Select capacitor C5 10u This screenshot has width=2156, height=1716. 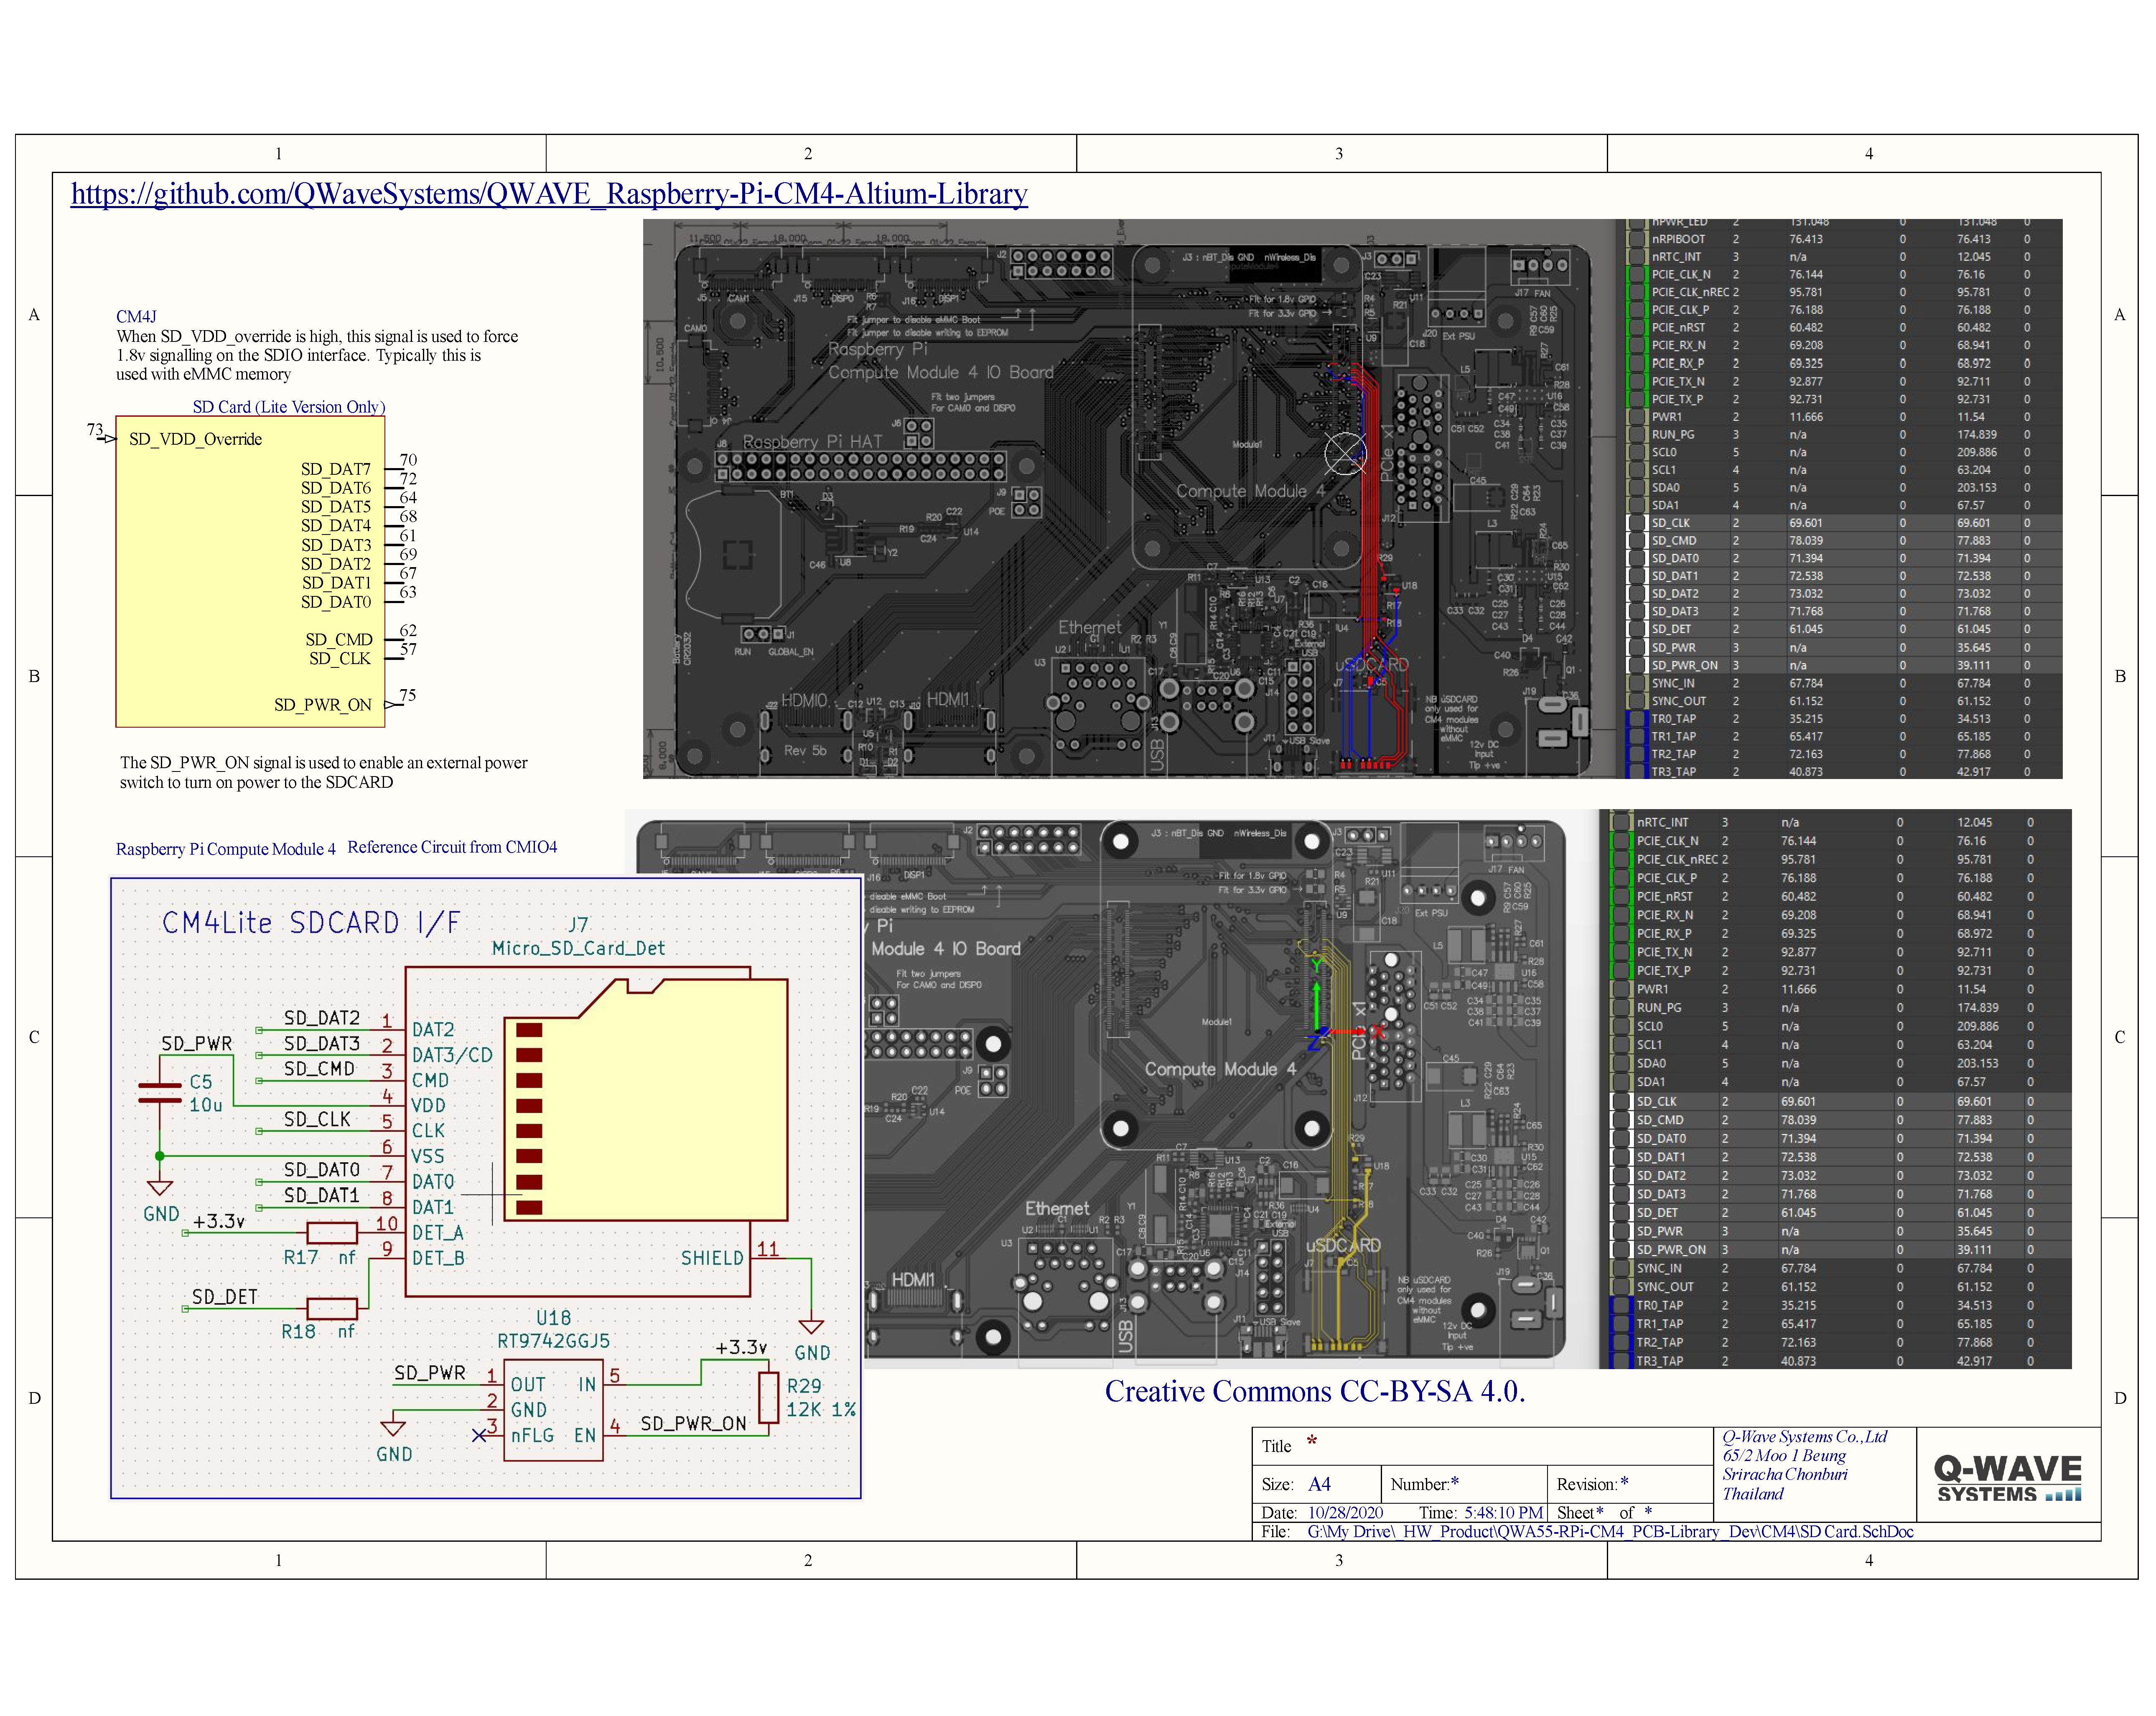(160, 1093)
